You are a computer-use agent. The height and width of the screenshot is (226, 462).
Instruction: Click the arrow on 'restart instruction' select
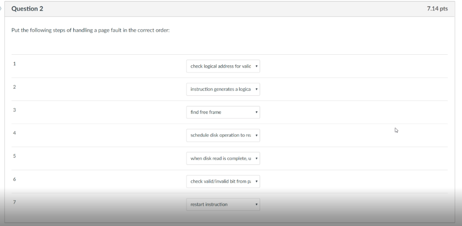pos(257,205)
